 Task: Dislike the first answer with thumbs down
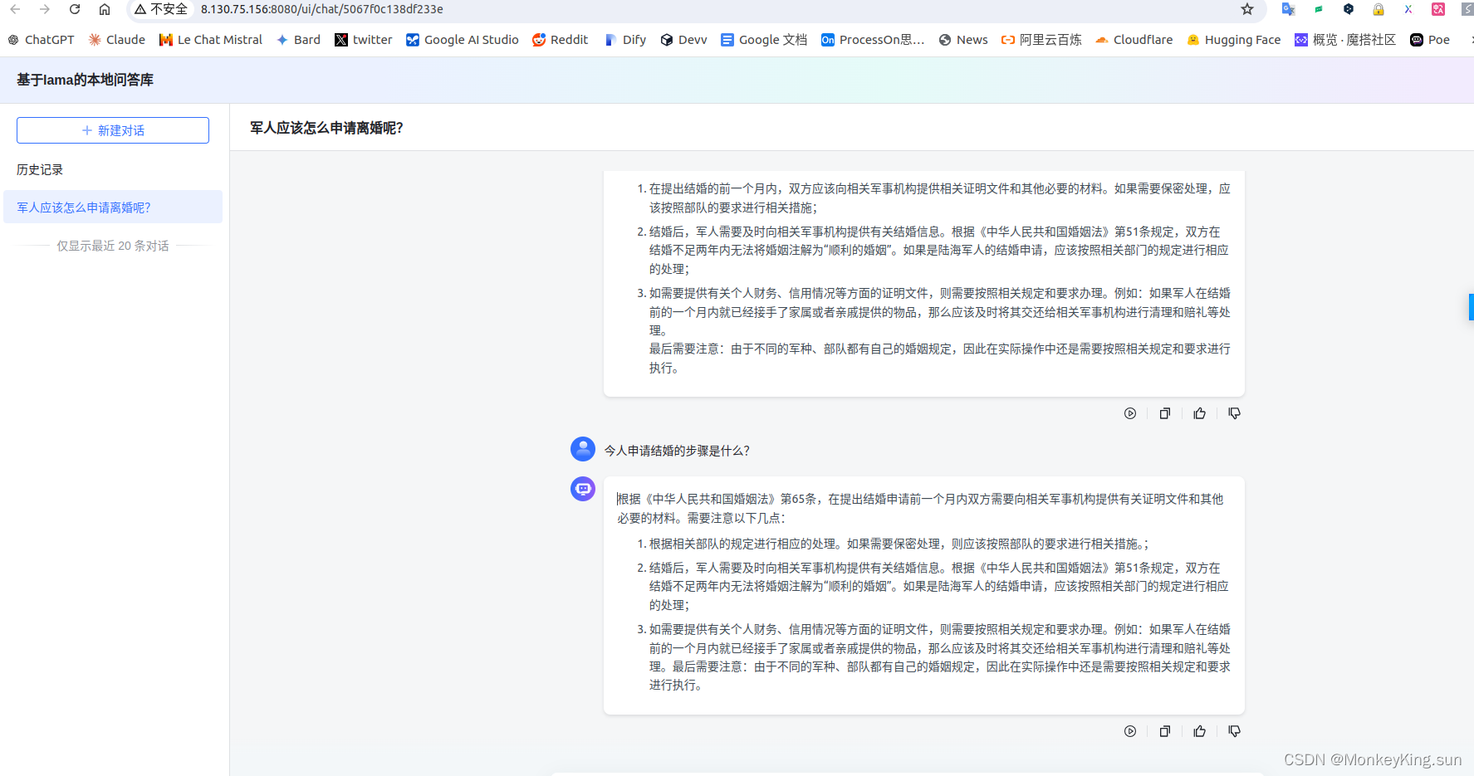[1235, 413]
